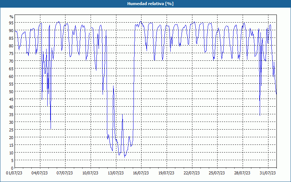Click the 35 value on the y-axis
291x182 pixels.
11,115
